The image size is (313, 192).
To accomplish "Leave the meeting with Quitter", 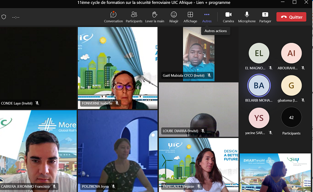I will 291,17.
